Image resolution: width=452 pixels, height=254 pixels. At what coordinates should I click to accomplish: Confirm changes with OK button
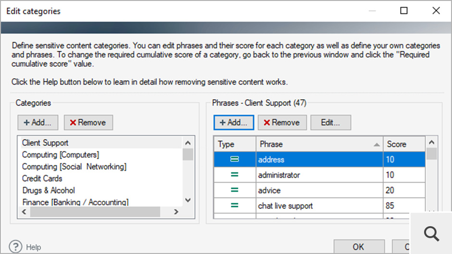[x=359, y=247]
